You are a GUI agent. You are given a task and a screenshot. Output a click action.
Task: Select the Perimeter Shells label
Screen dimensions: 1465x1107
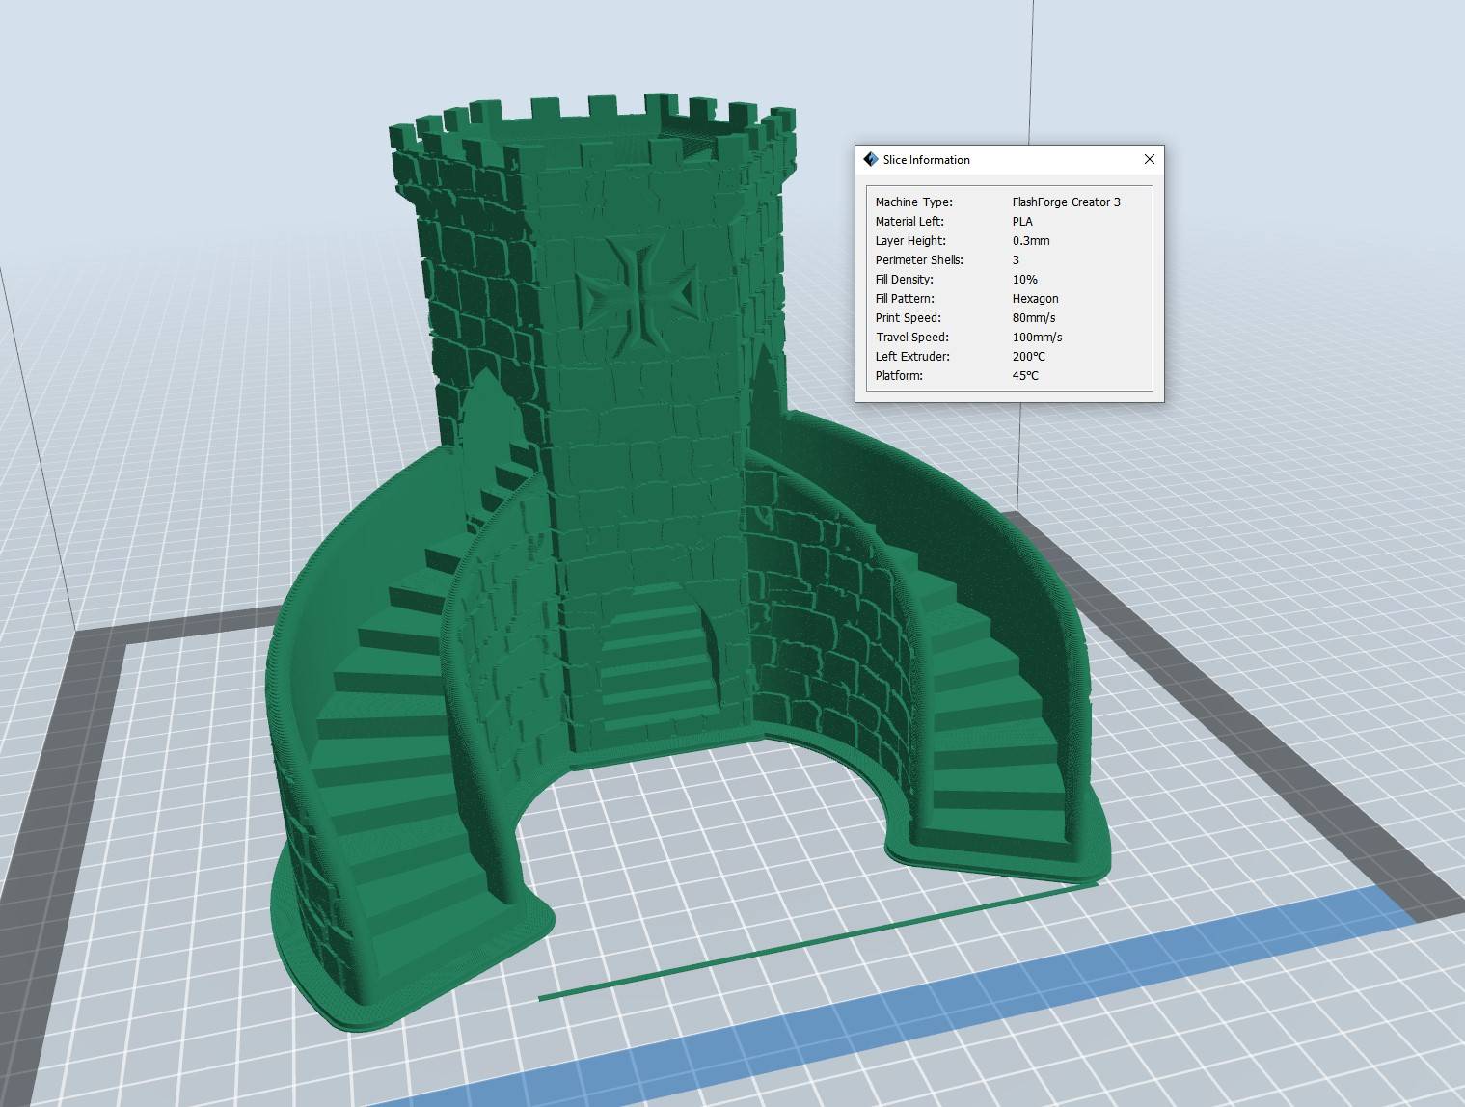(x=918, y=260)
